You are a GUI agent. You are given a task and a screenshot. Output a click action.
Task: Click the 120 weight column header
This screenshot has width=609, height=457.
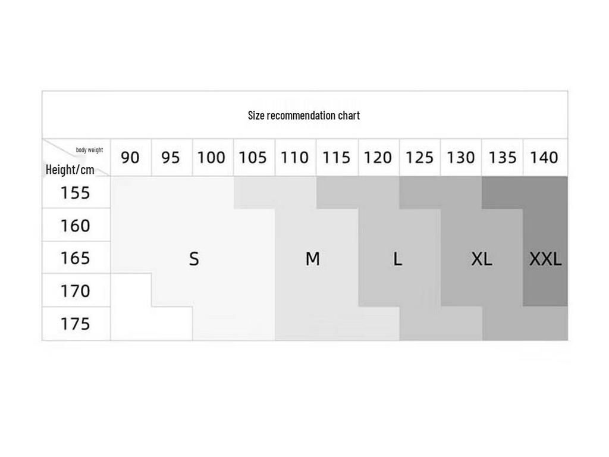[378, 158]
